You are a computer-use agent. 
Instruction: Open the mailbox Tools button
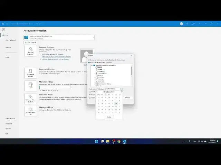point(30,86)
